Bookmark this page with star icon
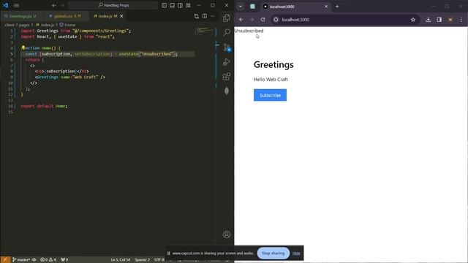 (413, 20)
